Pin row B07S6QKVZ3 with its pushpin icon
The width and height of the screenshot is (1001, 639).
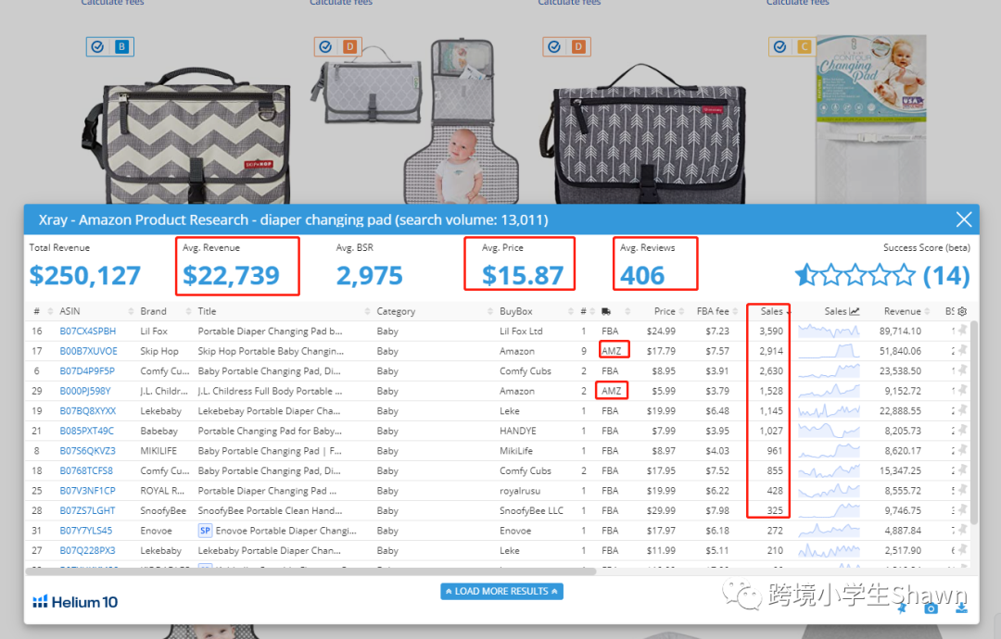[961, 450]
